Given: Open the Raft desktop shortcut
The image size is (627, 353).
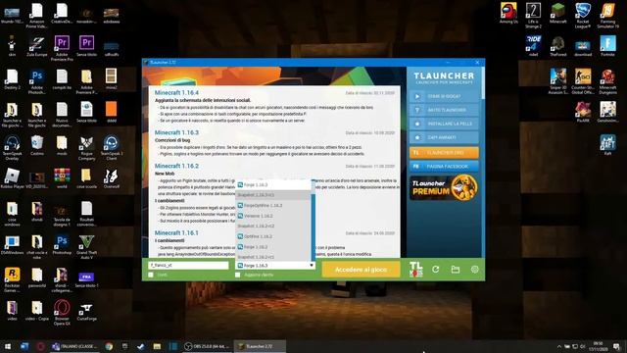Looking at the screenshot, I should click(x=607, y=145).
